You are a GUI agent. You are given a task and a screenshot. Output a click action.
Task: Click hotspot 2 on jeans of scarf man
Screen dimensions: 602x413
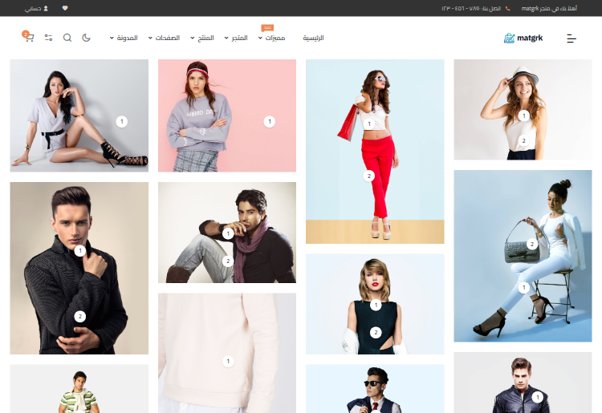coord(228,261)
